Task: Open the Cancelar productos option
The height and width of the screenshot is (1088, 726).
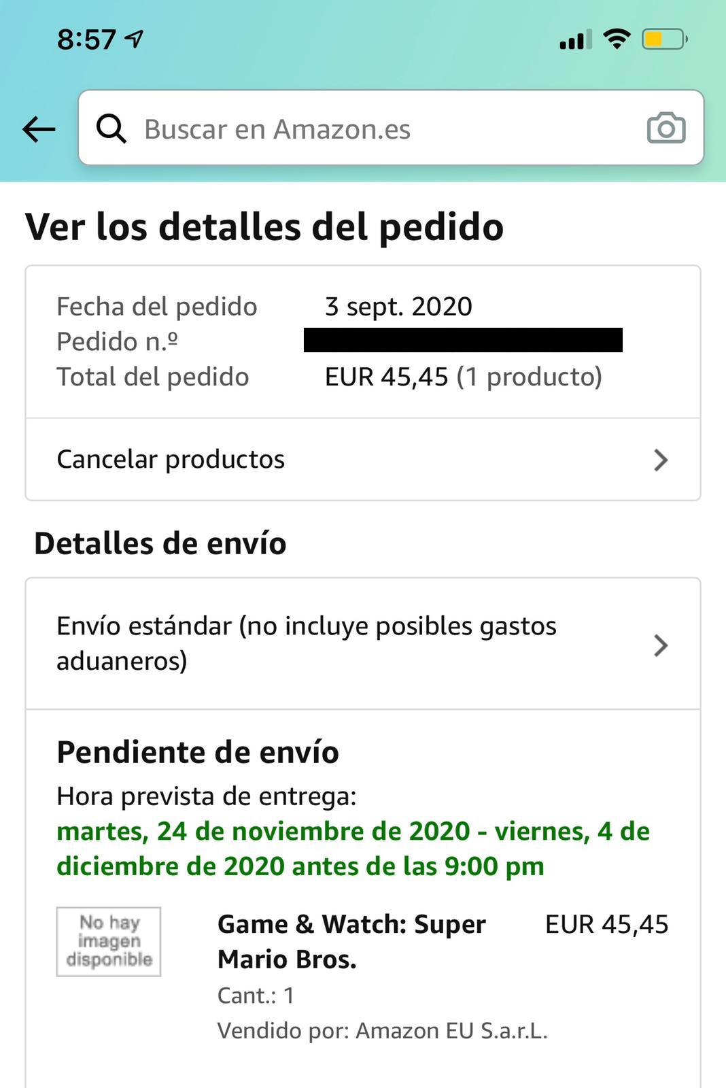Action: tap(171, 460)
